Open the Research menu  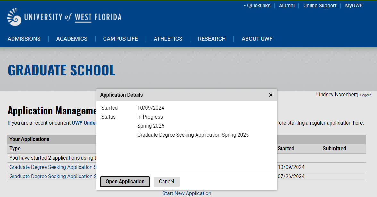coord(212,39)
